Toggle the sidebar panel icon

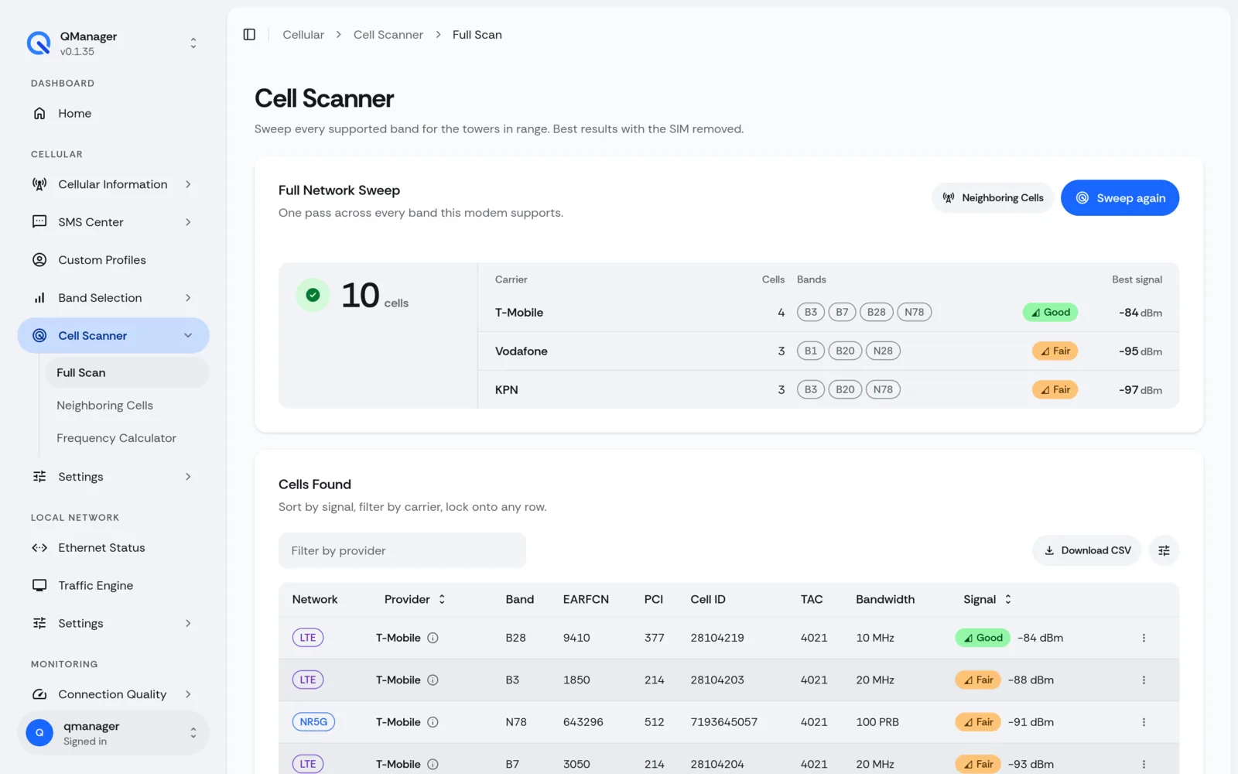pyautogui.click(x=249, y=35)
